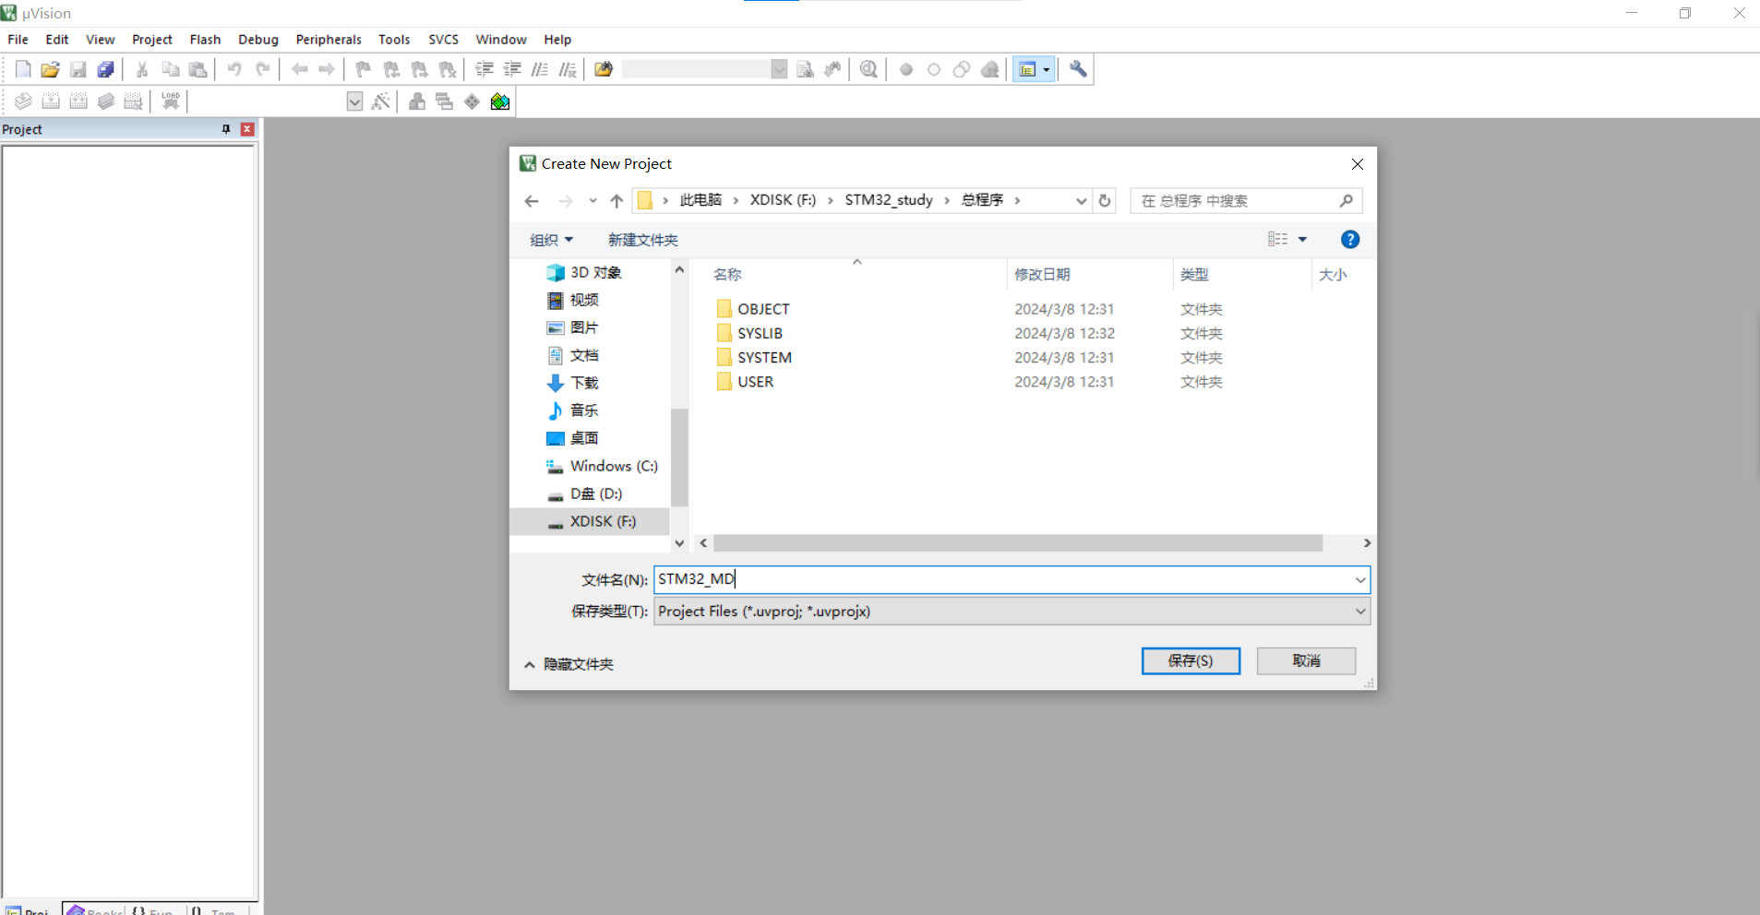This screenshot has width=1760, height=915.
Task: Click the Undo arrow icon
Action: click(234, 69)
